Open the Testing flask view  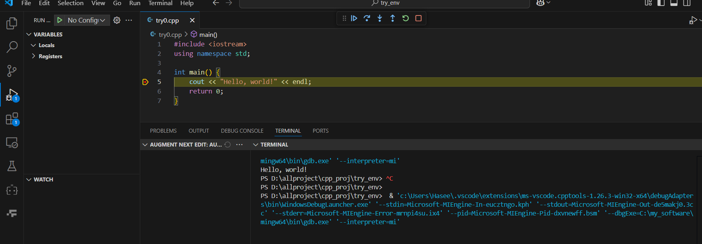click(x=12, y=166)
